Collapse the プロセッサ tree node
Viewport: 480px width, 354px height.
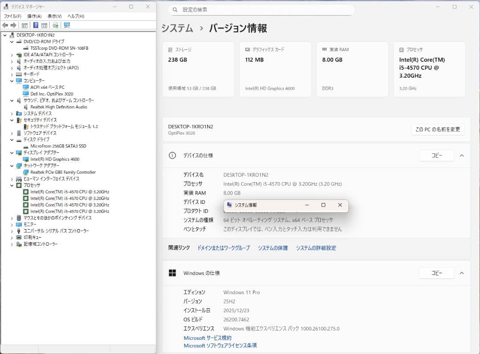coord(12,185)
